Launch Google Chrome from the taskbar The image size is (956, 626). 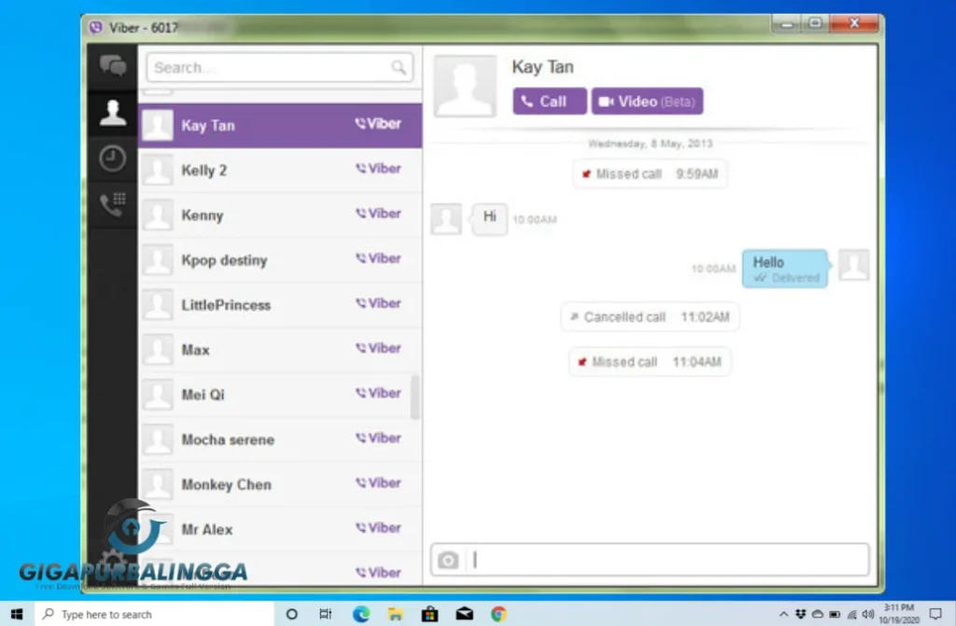(x=499, y=614)
